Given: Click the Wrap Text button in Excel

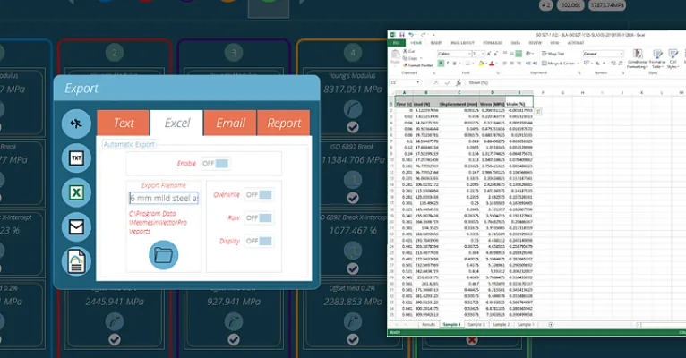Looking at the screenshot, I should coord(553,53).
